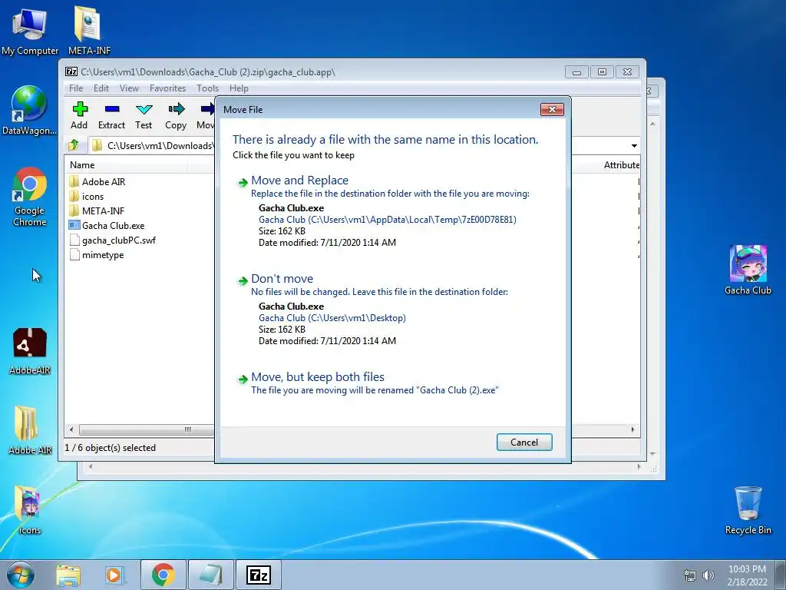Click the volume speaker tray icon
The image size is (786, 590).
coord(708,575)
